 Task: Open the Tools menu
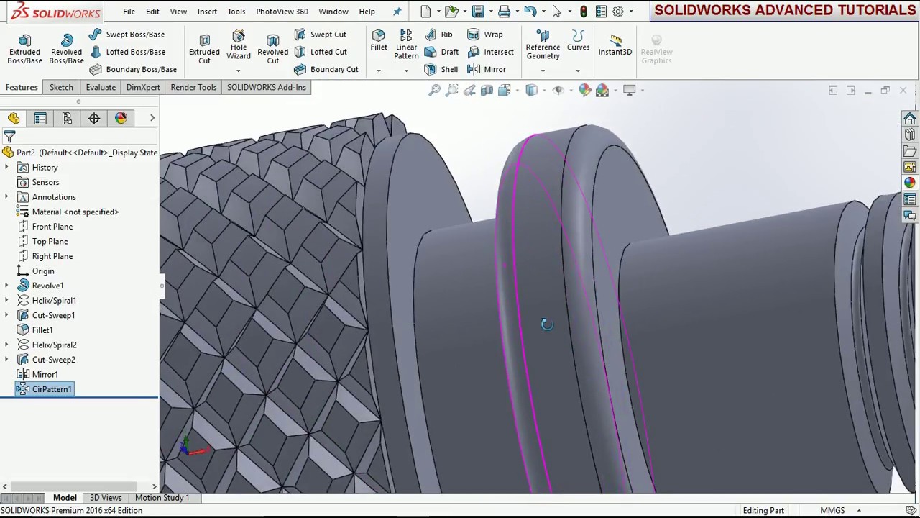(x=236, y=12)
